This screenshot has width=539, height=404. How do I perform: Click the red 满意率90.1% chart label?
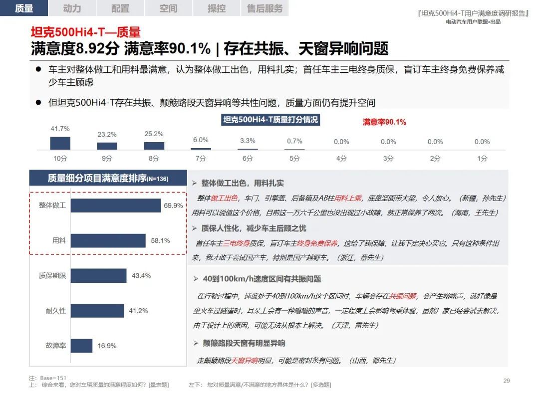pos(384,122)
